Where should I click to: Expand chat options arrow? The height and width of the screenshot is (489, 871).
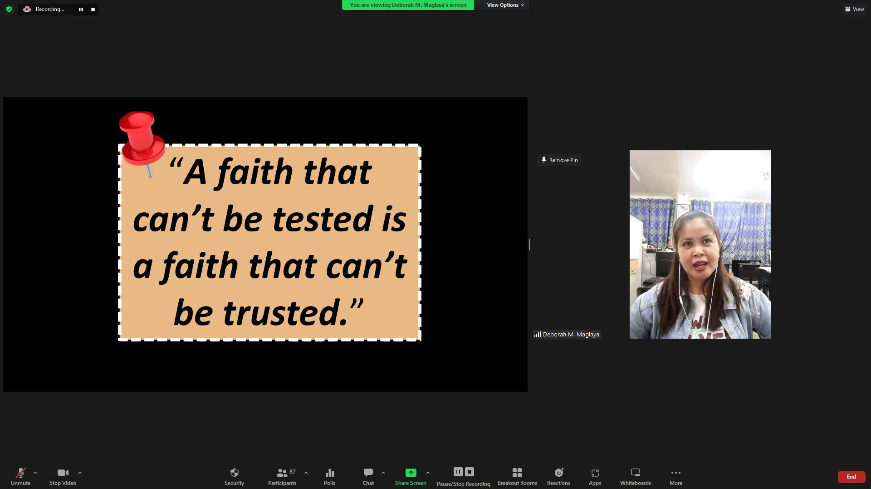(383, 473)
